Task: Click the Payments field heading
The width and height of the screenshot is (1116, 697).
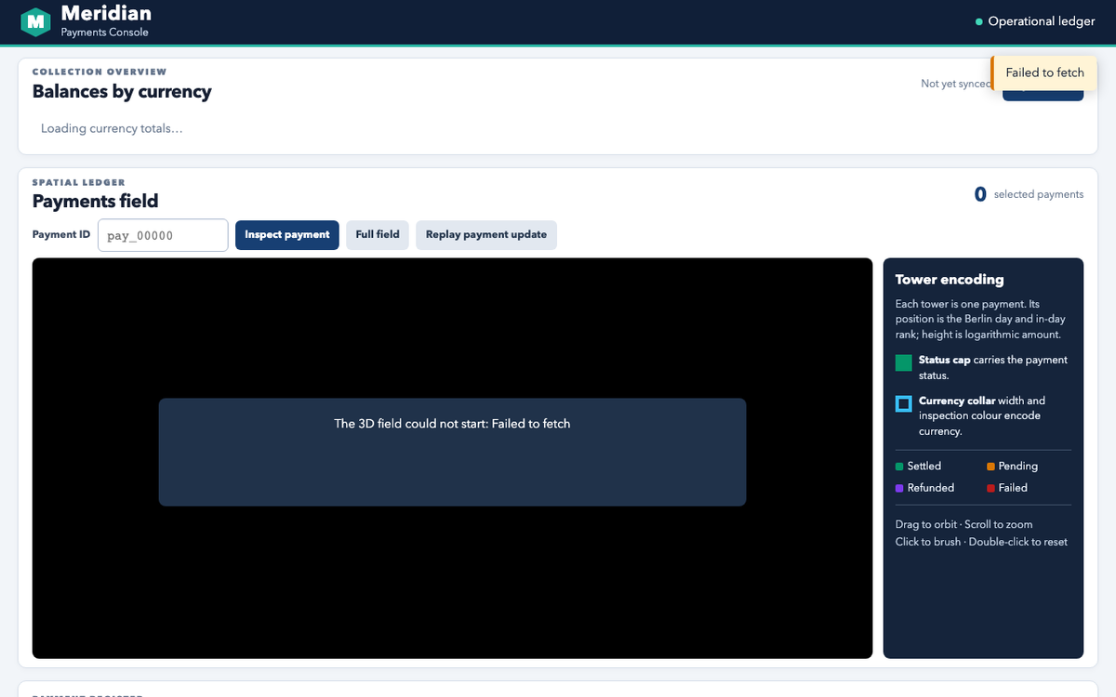Action: (x=95, y=201)
